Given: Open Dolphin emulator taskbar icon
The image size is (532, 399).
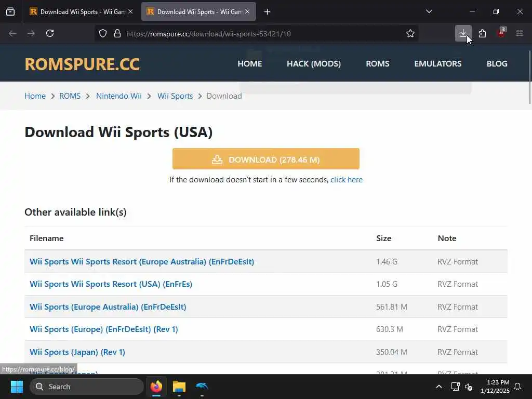Looking at the screenshot, I should (x=202, y=387).
